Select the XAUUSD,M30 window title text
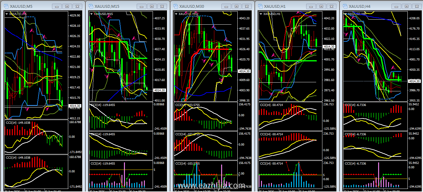 click(x=192, y=6)
